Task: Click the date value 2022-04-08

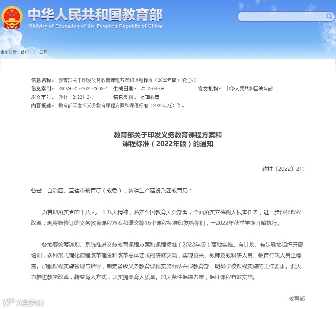Action: click(152, 89)
